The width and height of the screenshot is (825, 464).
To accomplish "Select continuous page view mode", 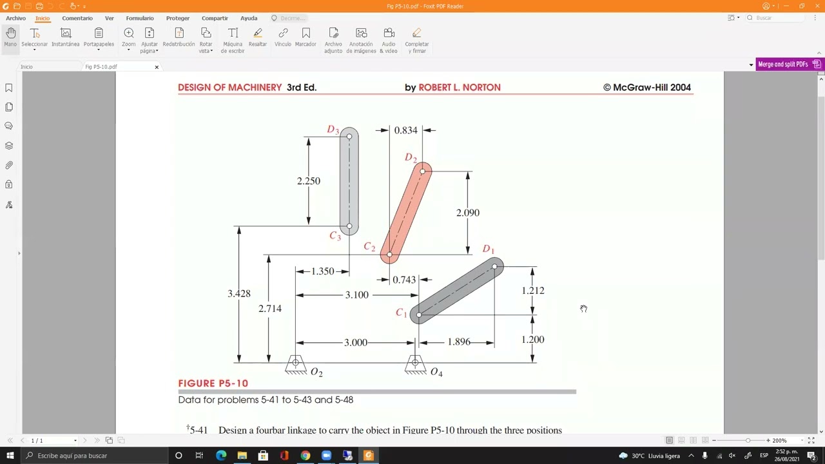I will [681, 440].
